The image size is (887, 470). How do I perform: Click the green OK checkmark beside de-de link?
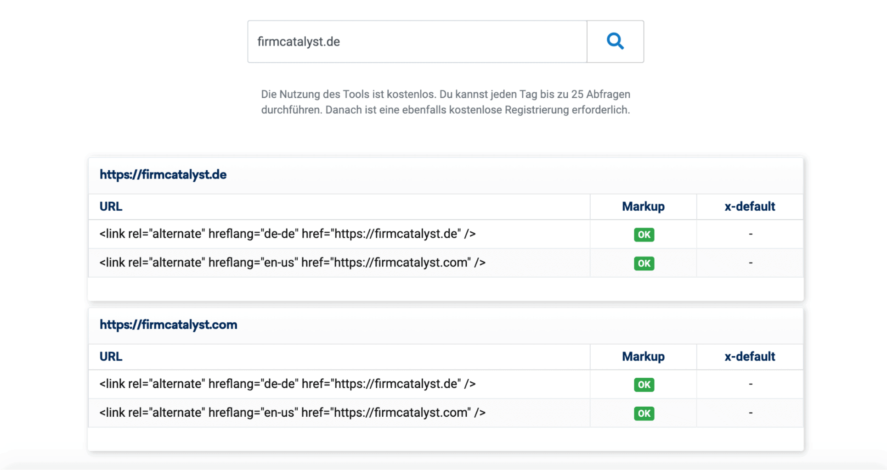(643, 234)
